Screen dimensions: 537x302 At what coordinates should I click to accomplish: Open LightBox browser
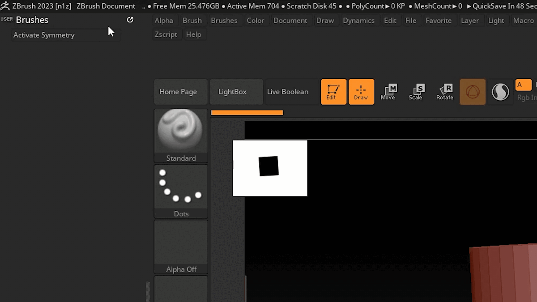236,92
